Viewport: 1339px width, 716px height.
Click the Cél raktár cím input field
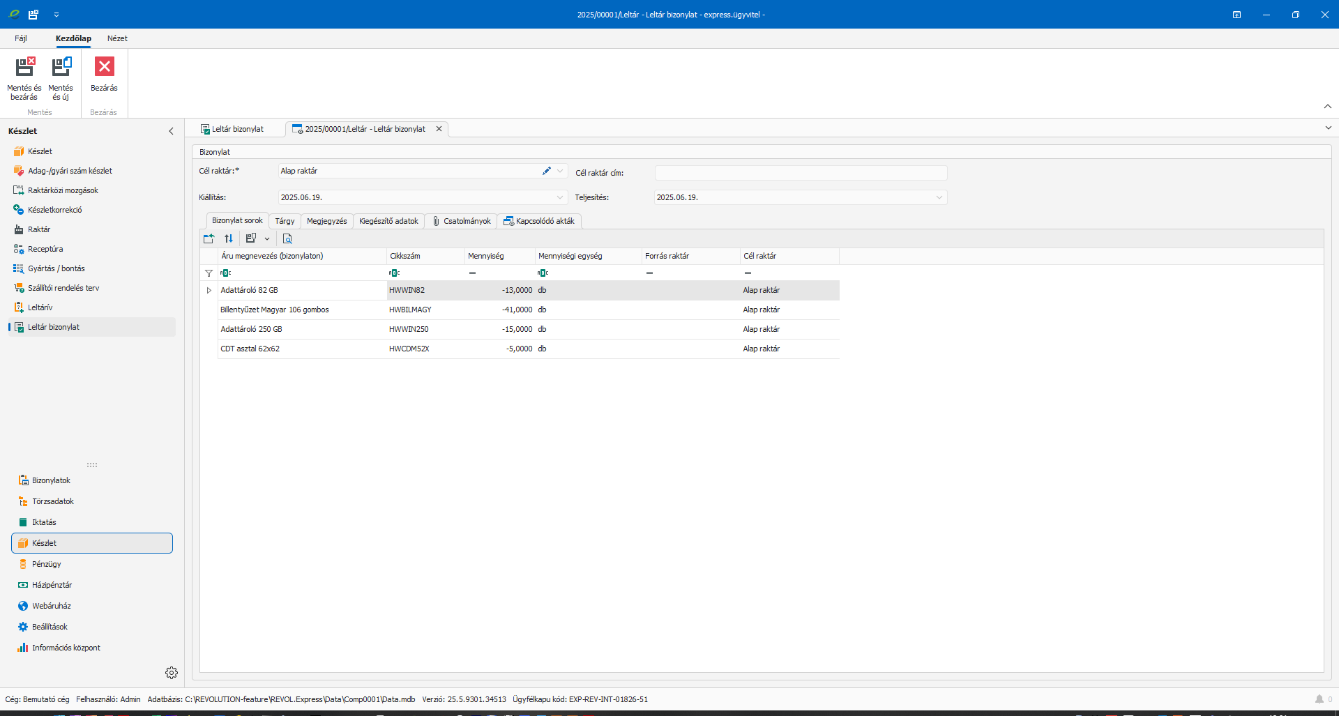pyautogui.click(x=801, y=173)
